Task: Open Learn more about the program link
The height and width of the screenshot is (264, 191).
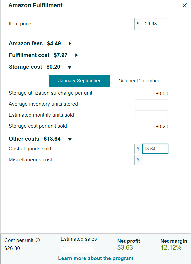Action: pyautogui.click(x=96, y=258)
